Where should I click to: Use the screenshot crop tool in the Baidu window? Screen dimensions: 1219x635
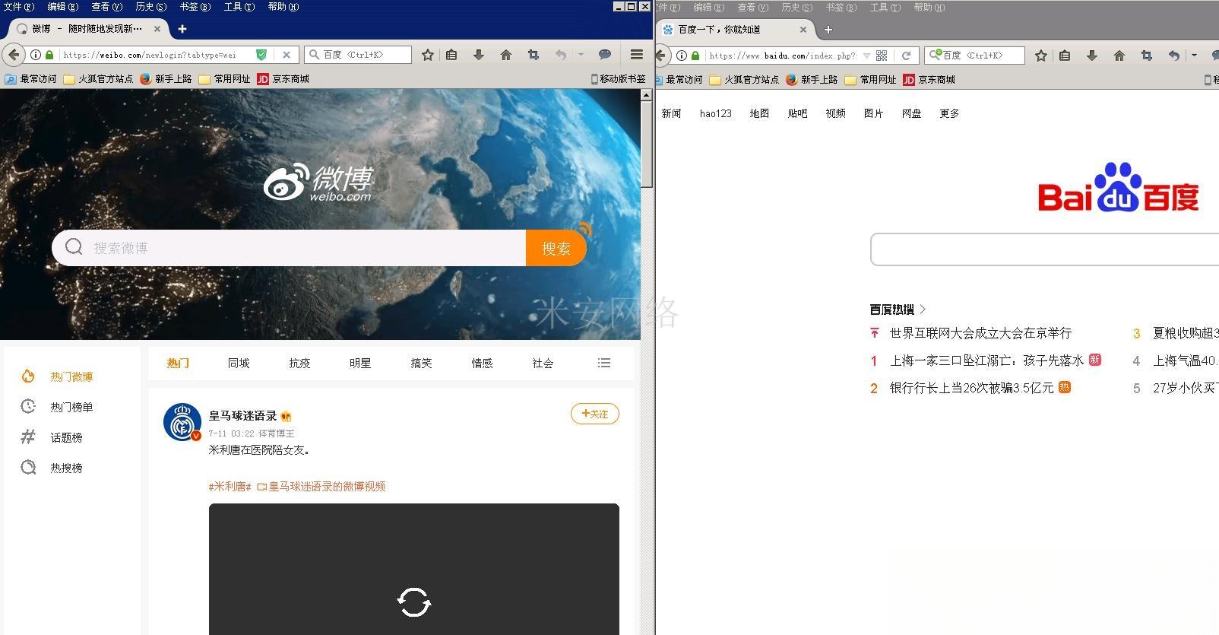point(1146,56)
